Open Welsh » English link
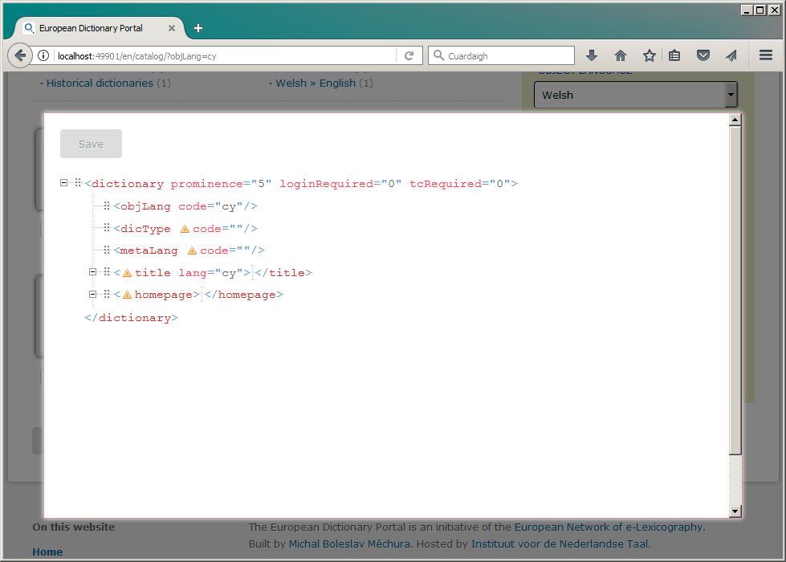Viewport: 786px width, 562px height. tap(316, 83)
